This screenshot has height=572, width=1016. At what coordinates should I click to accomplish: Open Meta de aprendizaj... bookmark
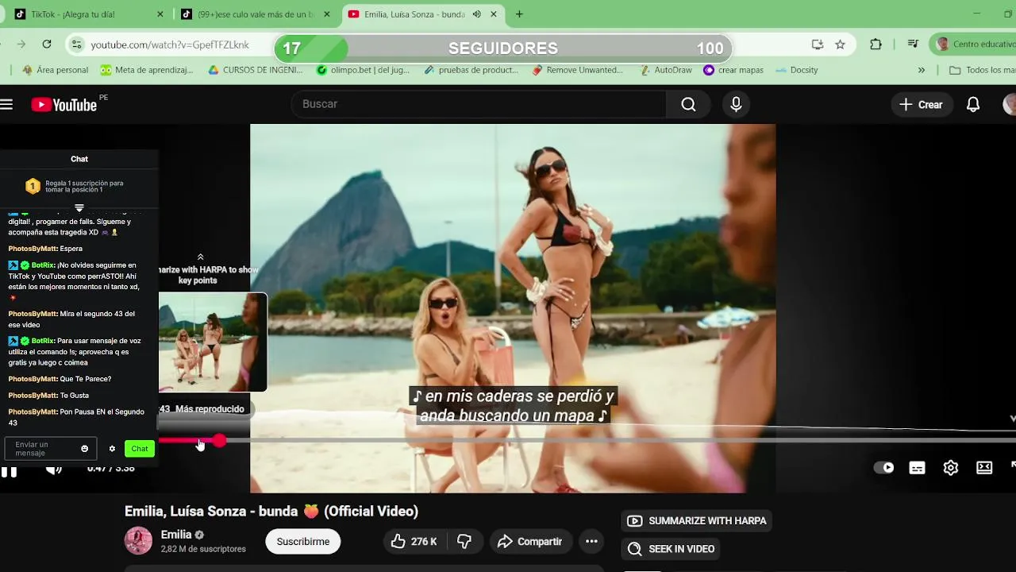(147, 70)
